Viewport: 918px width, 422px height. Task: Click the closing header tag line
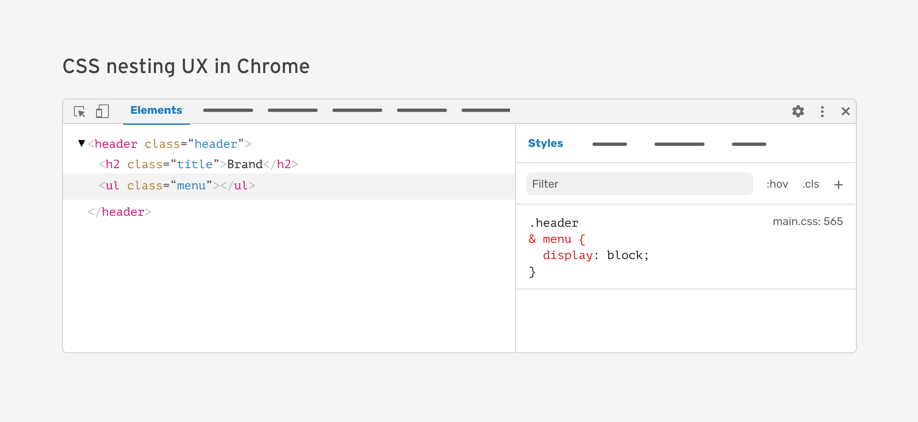119,212
